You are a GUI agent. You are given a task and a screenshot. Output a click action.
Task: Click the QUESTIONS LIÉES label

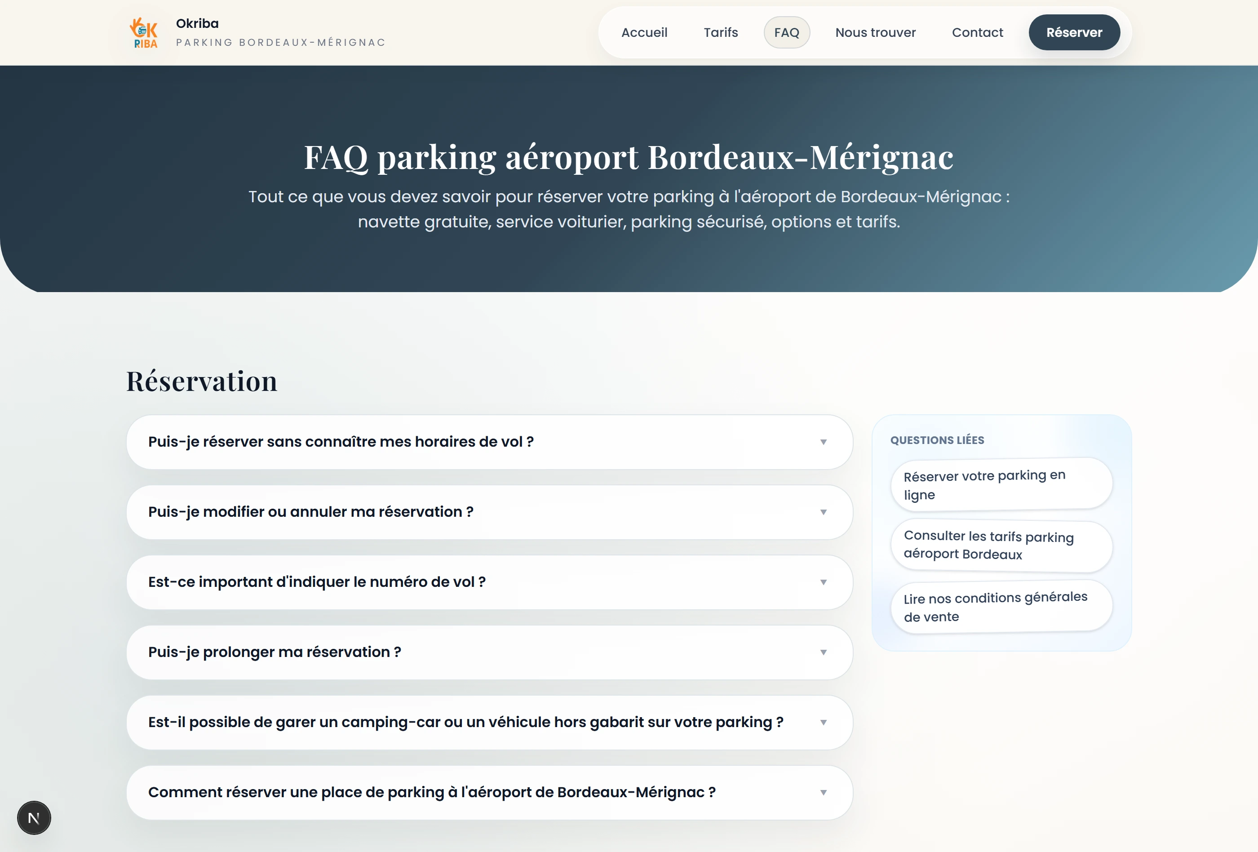click(x=937, y=440)
